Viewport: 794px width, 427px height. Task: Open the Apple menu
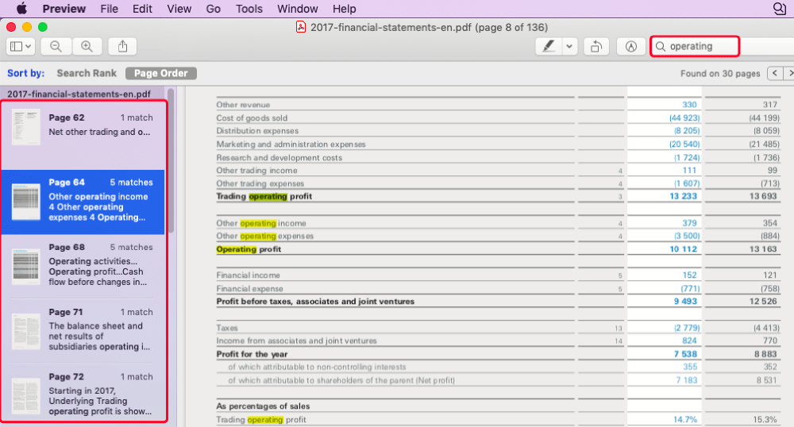click(x=21, y=9)
